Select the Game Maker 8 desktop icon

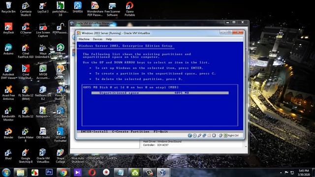click(x=26, y=135)
